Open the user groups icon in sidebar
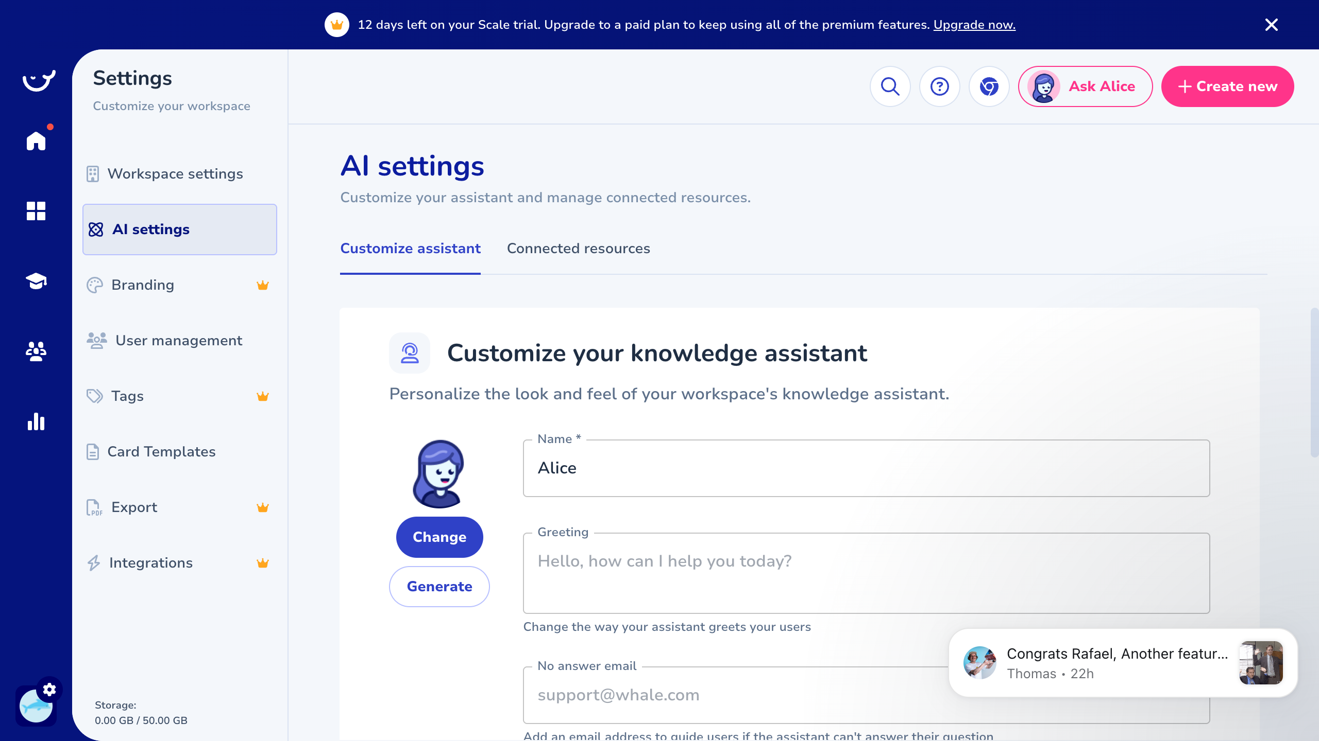 point(36,352)
